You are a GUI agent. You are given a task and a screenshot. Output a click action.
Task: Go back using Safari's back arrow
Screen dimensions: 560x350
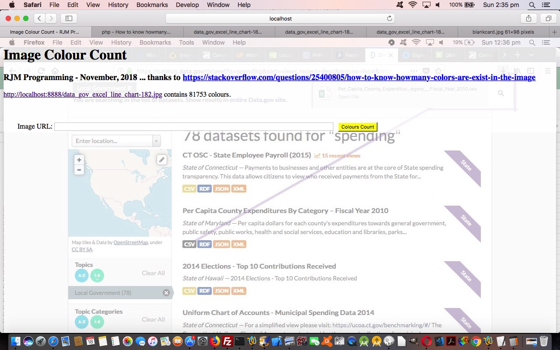(x=40, y=18)
